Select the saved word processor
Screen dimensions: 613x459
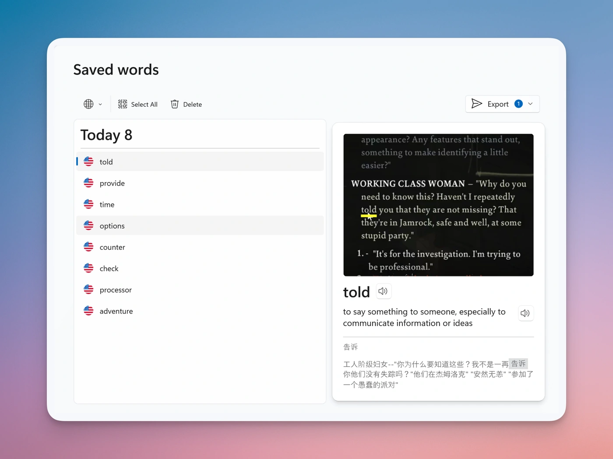116,290
